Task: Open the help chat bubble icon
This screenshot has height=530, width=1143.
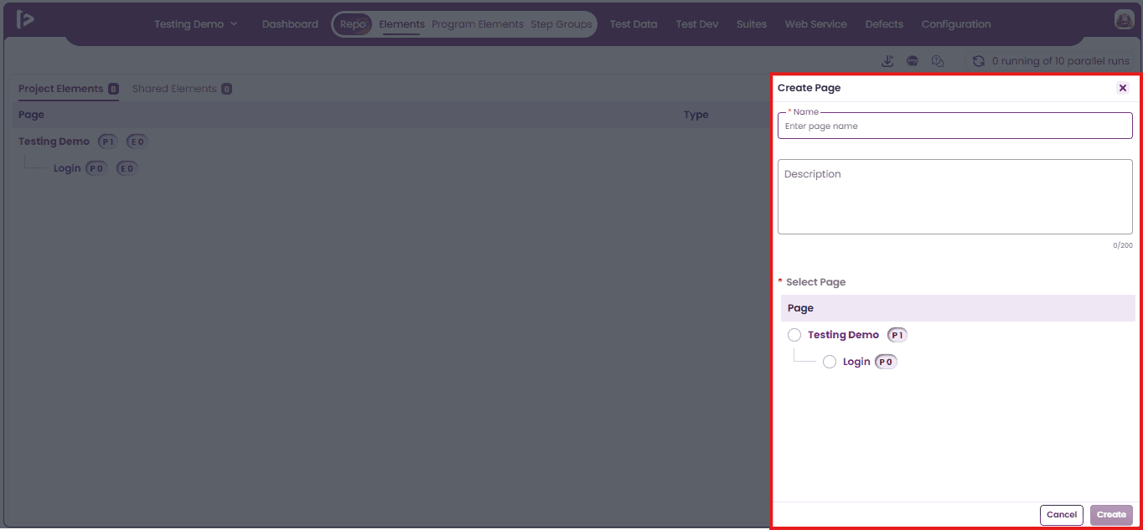Action: pyautogui.click(x=938, y=61)
